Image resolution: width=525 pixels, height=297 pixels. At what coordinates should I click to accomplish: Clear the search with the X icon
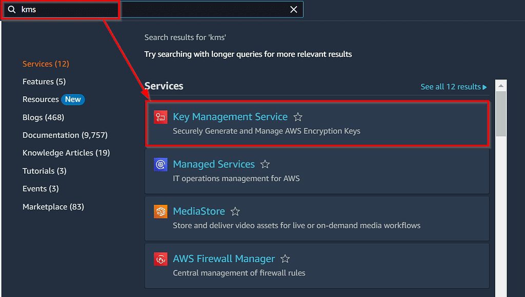(293, 9)
